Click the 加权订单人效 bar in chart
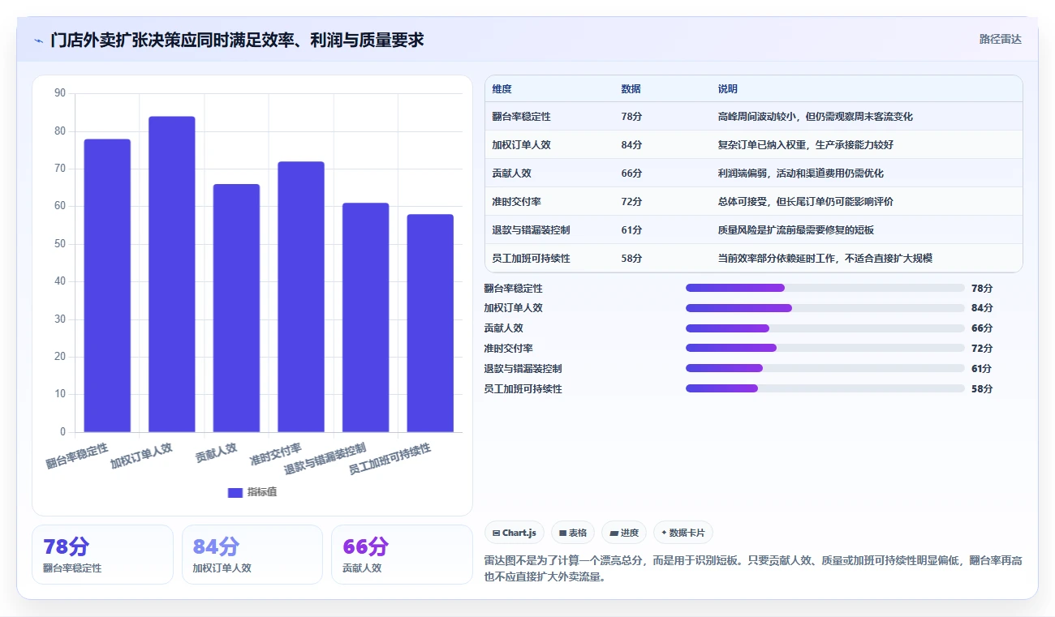The height and width of the screenshot is (617, 1055). 172,274
